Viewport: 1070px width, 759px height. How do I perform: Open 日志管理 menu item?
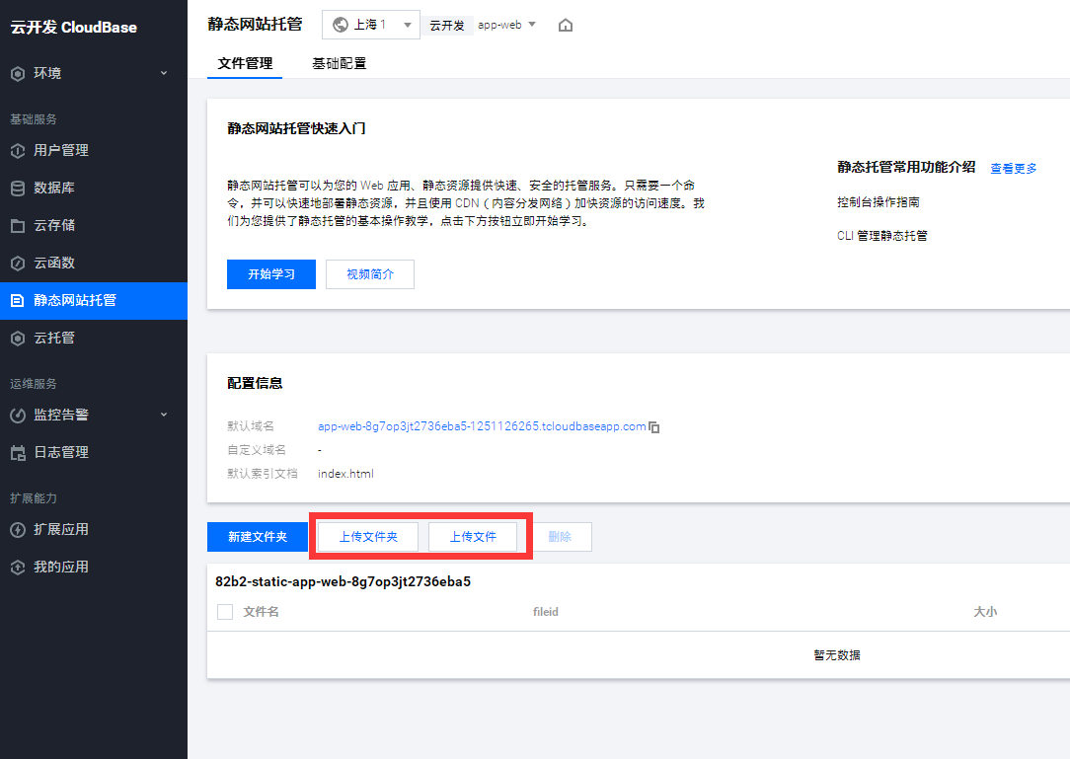(x=94, y=452)
